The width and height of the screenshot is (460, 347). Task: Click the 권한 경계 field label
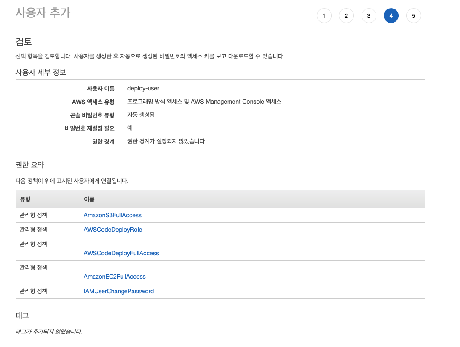point(103,142)
